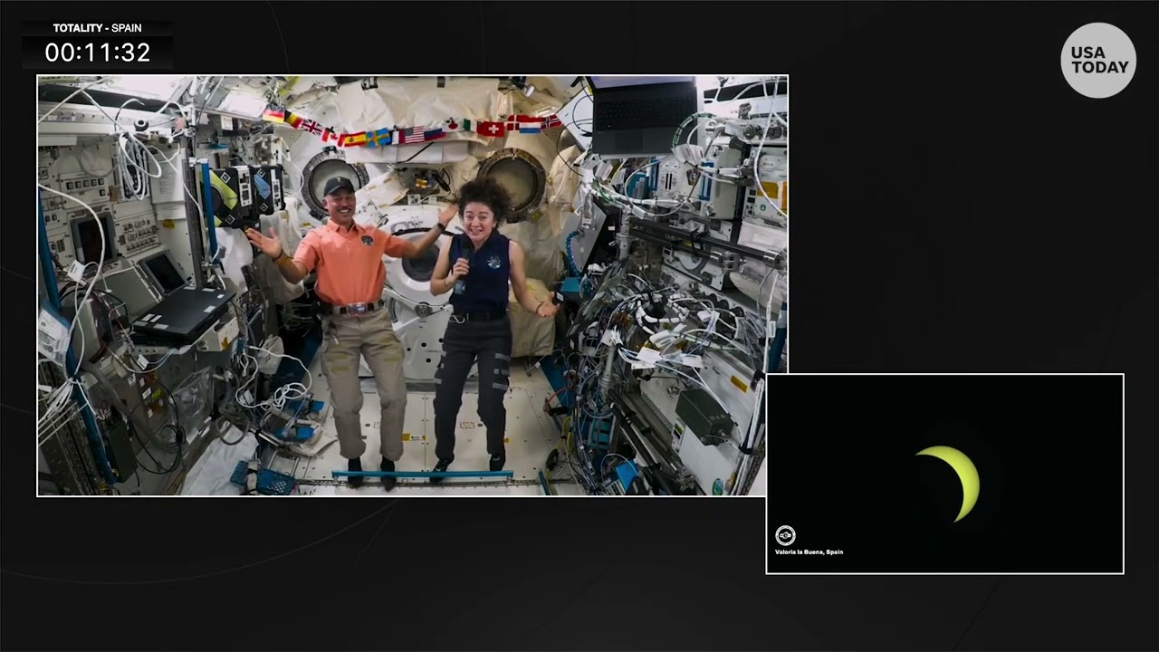
Task: Click the Valoria la Buena, Spain caption
Action: (809, 551)
